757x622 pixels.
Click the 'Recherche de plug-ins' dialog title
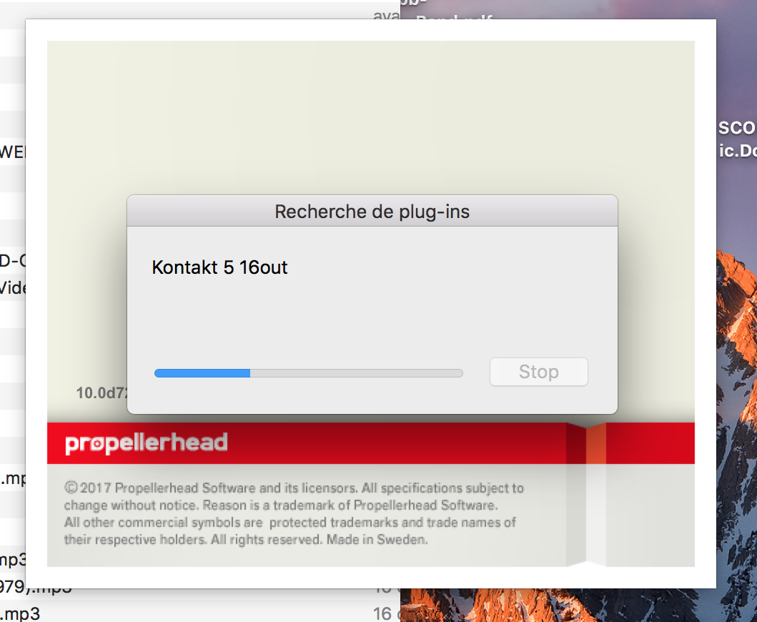click(372, 212)
